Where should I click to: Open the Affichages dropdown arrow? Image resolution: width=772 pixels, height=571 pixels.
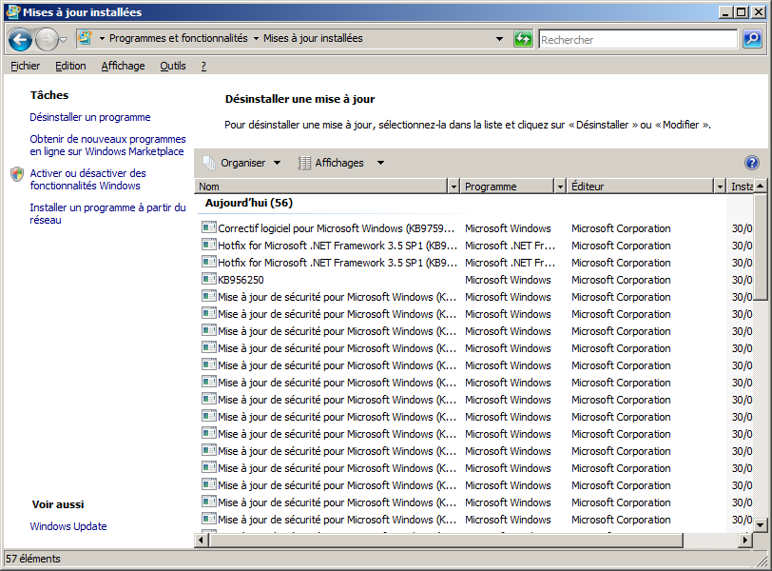tap(380, 163)
